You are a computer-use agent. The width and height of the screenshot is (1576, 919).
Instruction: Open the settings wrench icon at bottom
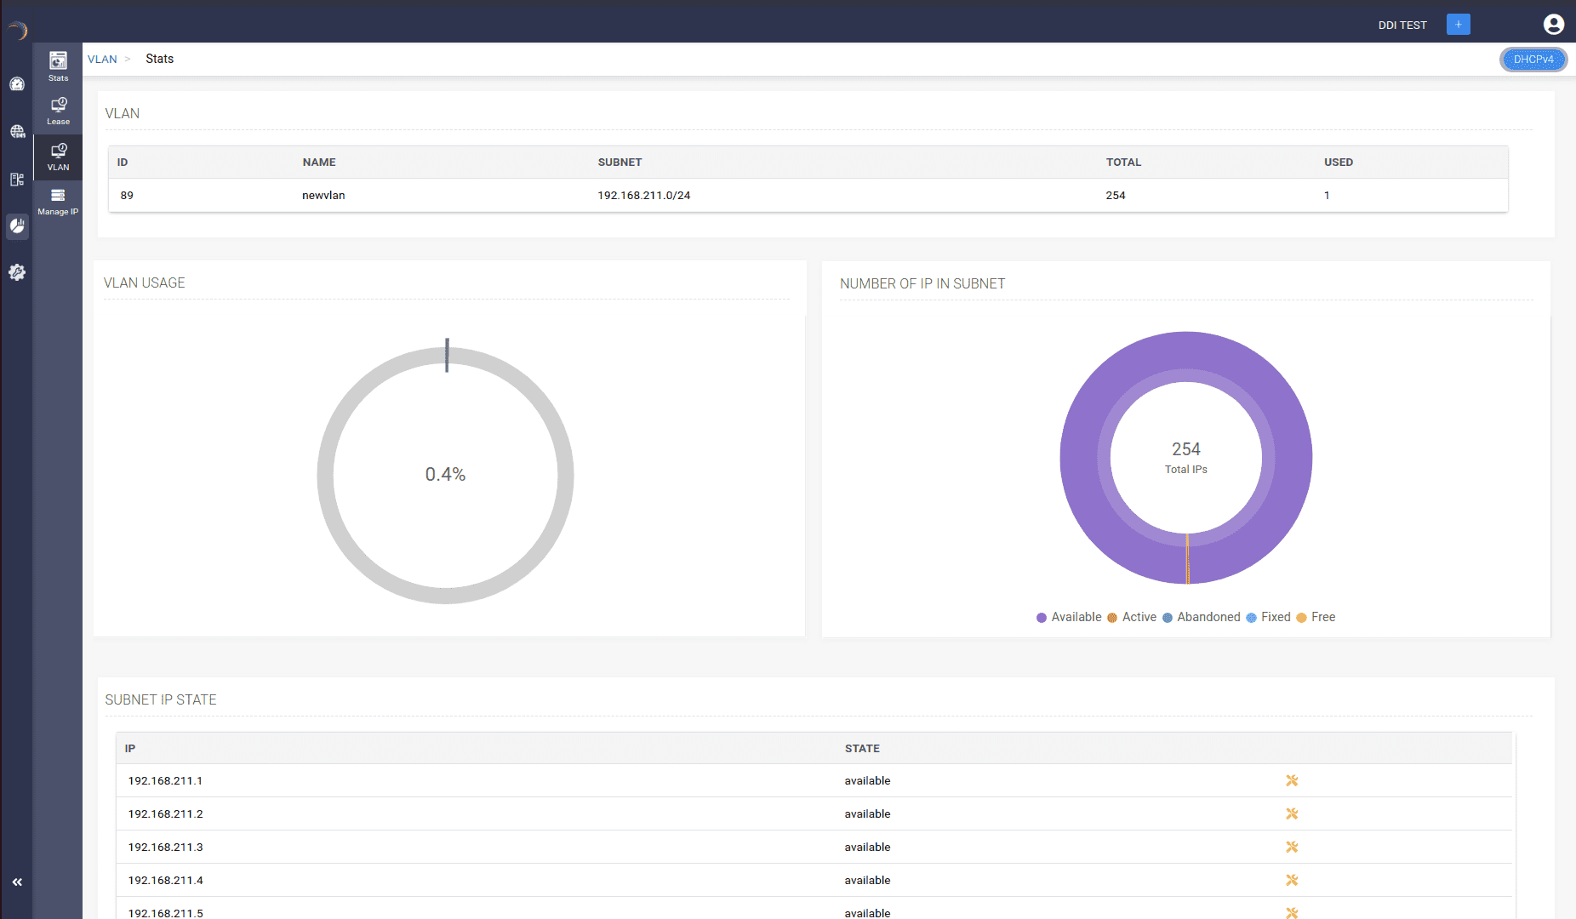(17, 272)
